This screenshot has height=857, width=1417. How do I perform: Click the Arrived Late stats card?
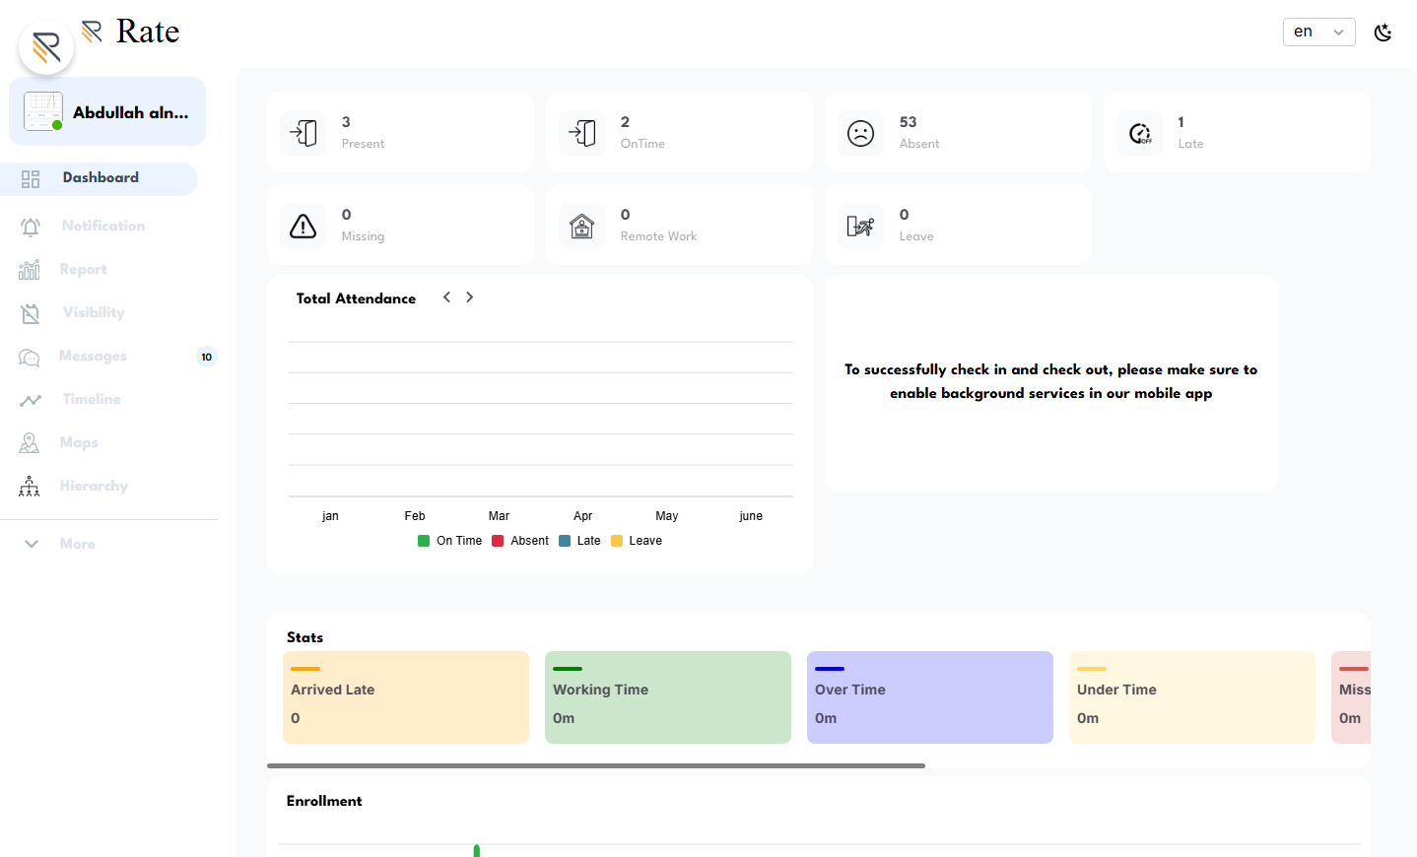point(406,697)
